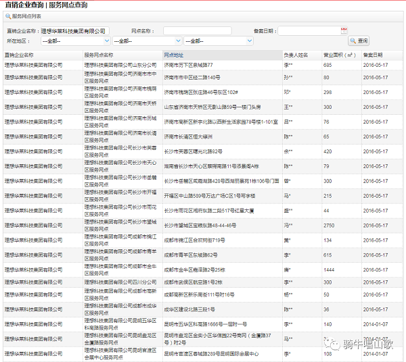The height and width of the screenshot is (362, 406).
Task: Select the address 长沙市芙蓉区曙光北路82号
Action: pyautogui.click(x=193, y=151)
